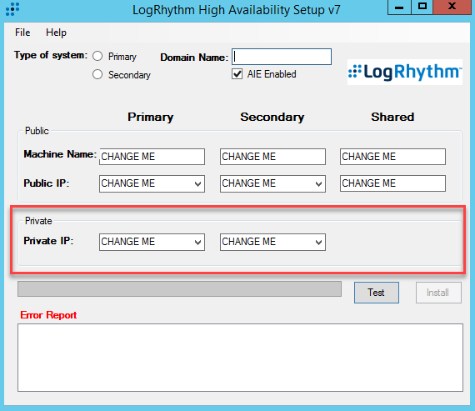Close the LogRhythm setup window
This screenshot has height=411, width=475.
(452, 7)
